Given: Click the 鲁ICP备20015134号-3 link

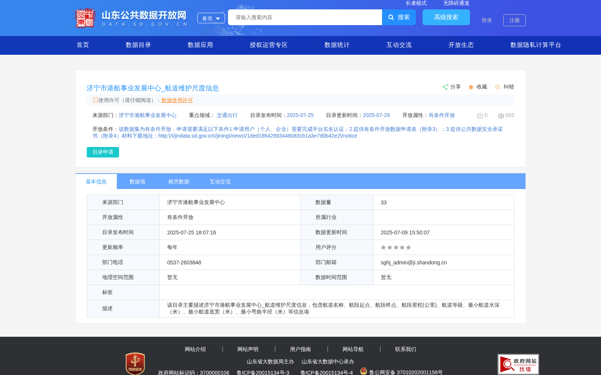Looking at the screenshot, I should tap(263, 372).
